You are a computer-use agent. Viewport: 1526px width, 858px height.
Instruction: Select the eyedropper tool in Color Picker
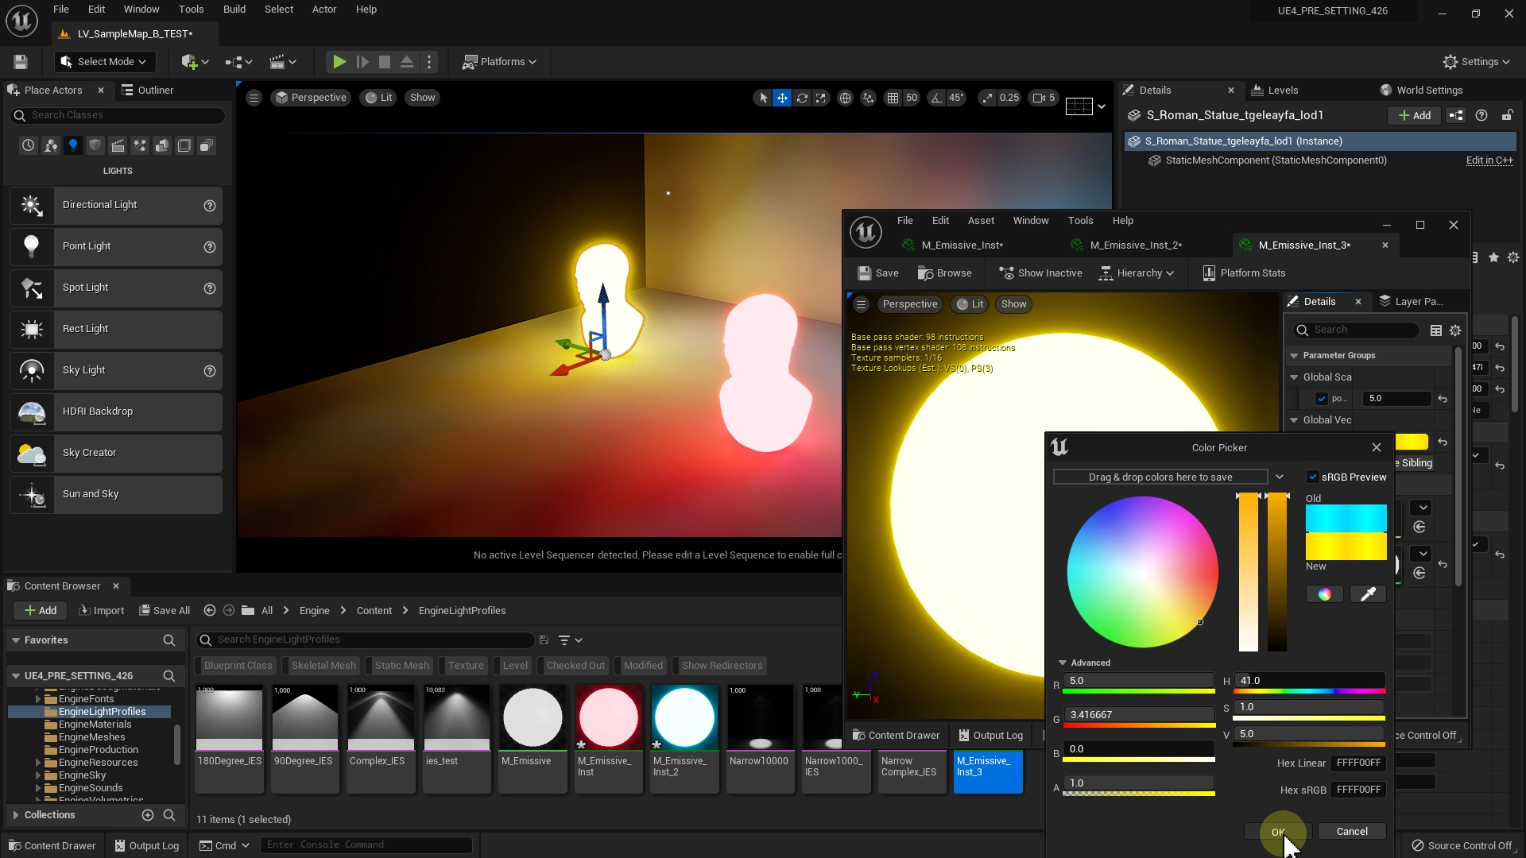[1368, 594]
